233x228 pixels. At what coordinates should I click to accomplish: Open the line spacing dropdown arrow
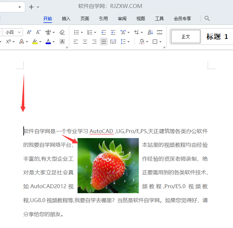(x=128, y=42)
